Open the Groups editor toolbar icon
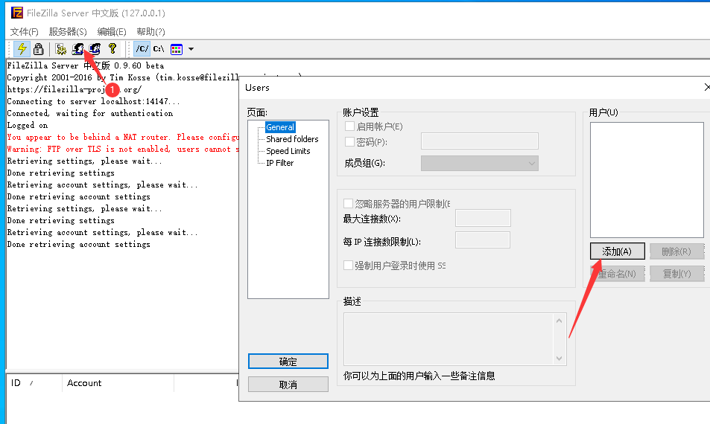 [x=95, y=49]
